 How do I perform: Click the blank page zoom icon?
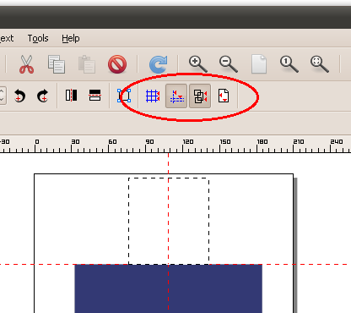(259, 64)
